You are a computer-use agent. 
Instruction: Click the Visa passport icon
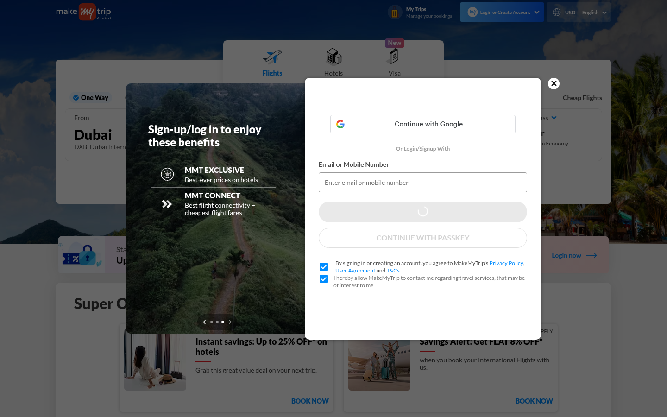[x=394, y=57]
